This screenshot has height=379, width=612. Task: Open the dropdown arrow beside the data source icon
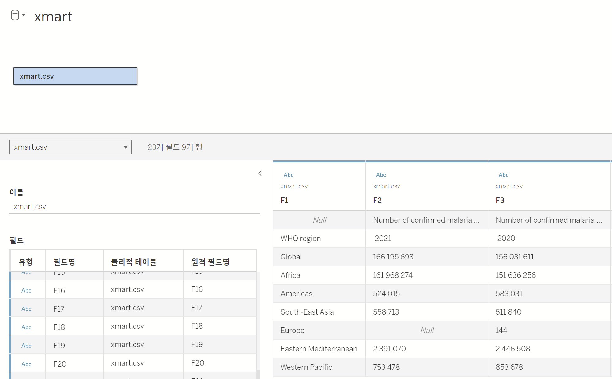click(x=24, y=15)
